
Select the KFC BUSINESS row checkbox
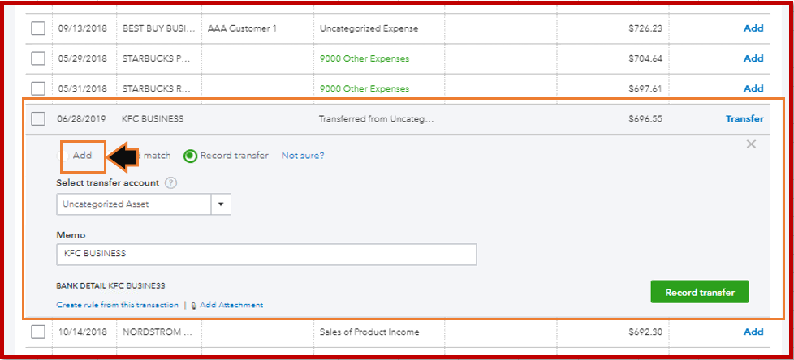click(38, 118)
